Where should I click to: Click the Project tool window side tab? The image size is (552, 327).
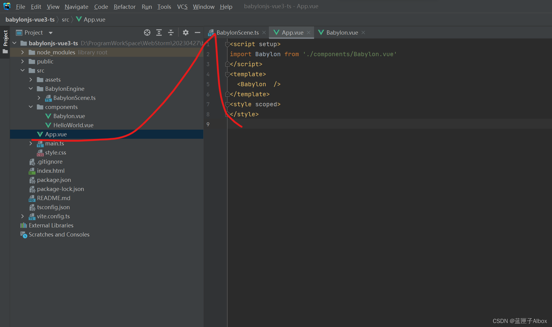(x=5, y=38)
